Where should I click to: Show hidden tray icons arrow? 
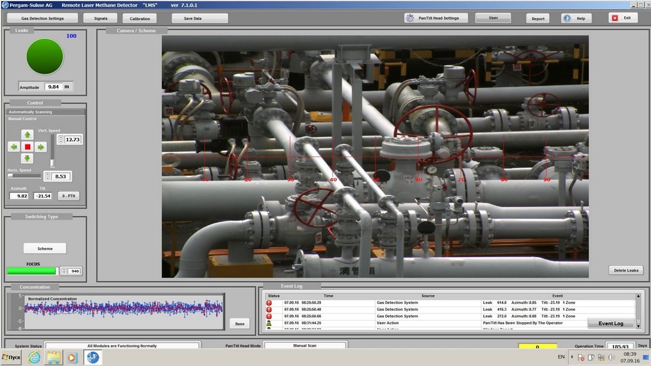coord(572,357)
